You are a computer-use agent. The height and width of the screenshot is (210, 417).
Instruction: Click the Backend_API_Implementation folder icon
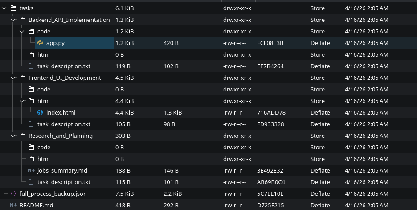point(22,20)
